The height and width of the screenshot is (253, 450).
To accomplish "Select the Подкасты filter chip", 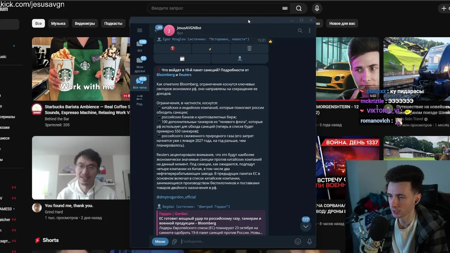I will coord(113,24).
